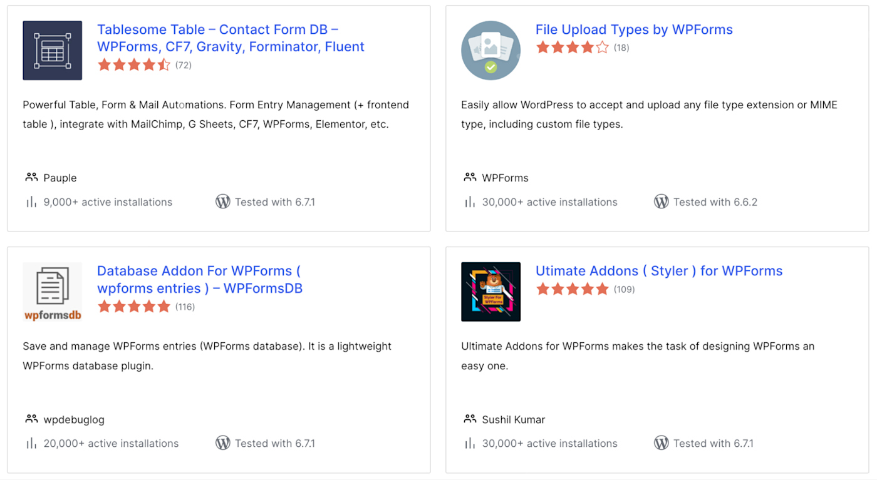Click the installations chart icon in Utimate Addons card
This screenshot has height=480, width=877.
470,443
